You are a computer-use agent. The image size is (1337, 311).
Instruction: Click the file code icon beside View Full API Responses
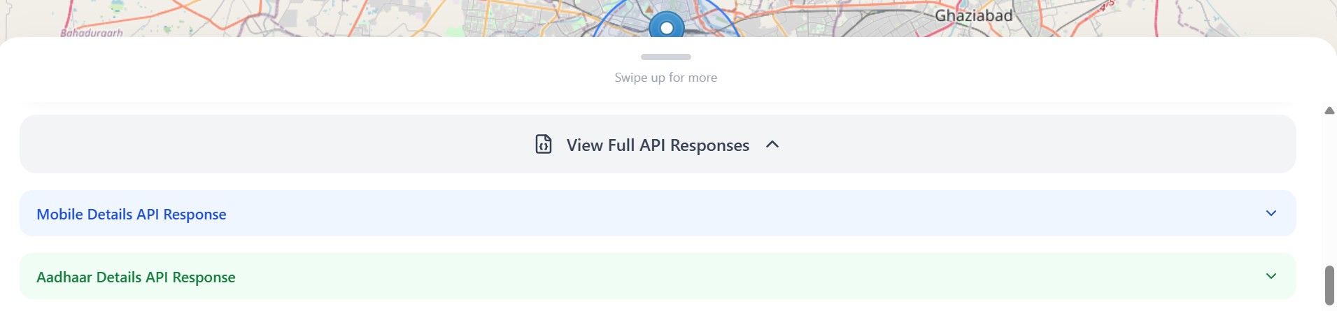click(544, 144)
